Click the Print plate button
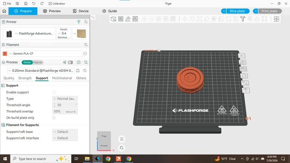 [x=270, y=11]
